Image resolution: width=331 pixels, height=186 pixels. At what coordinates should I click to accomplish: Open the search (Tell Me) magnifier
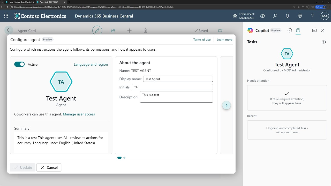click(x=275, y=16)
